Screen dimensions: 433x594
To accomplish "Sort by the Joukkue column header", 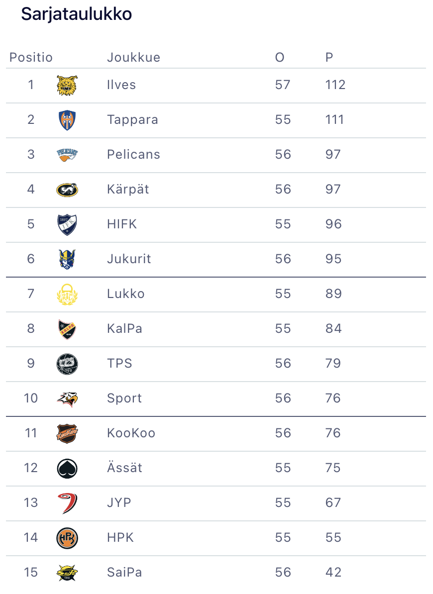I will [x=133, y=58].
